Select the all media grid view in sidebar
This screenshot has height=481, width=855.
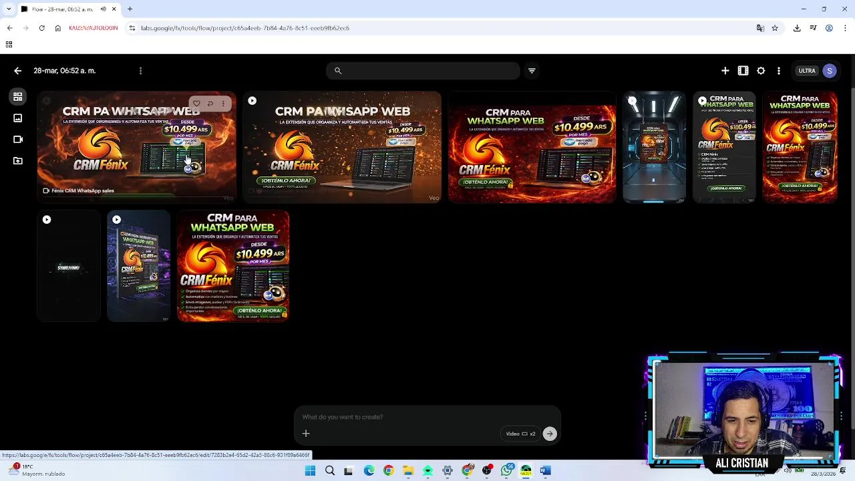(18, 96)
